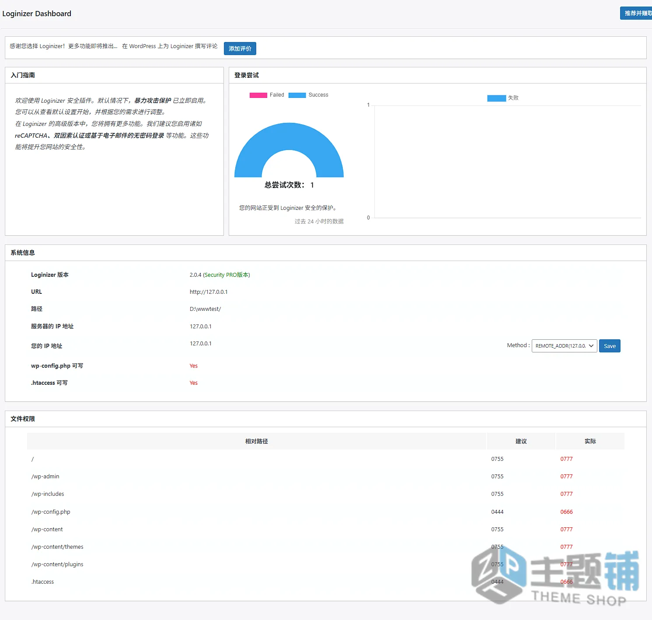
Task: Click the URL value http://127.0.0.1
Action: [x=209, y=292]
